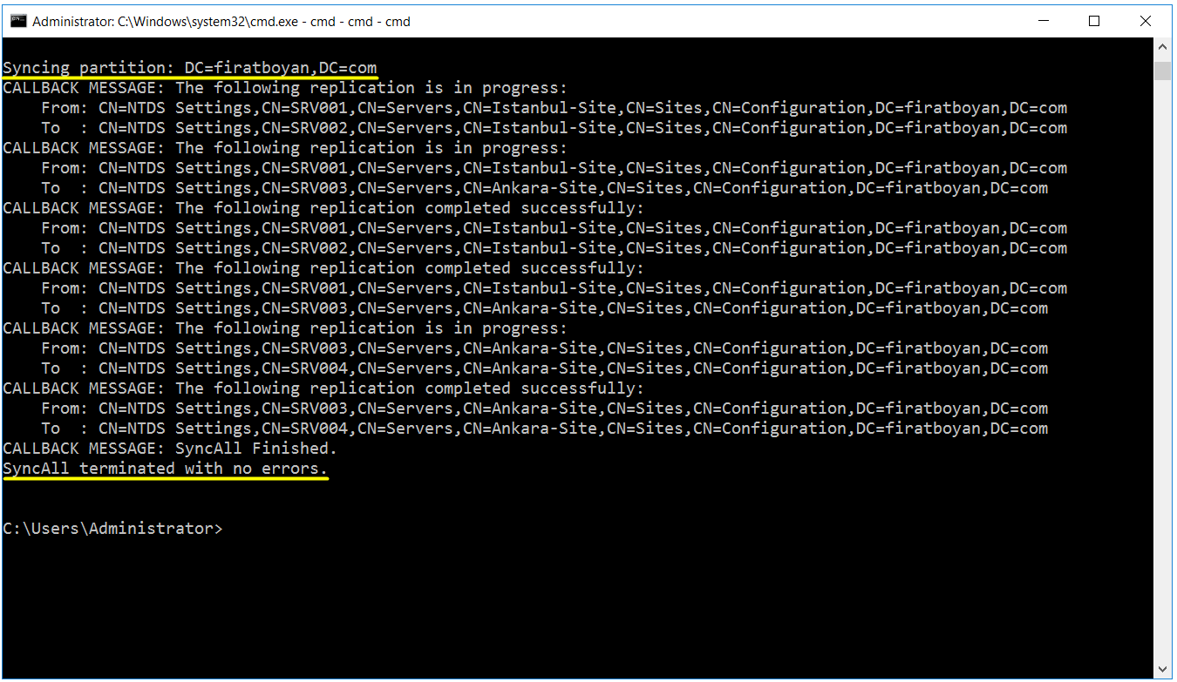Click the window title 'Administrator: C:\Windows\system32\cmd.exe'
The image size is (1177, 682).
coord(221,21)
